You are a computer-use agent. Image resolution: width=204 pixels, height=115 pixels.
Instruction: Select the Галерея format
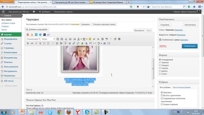[160, 65]
